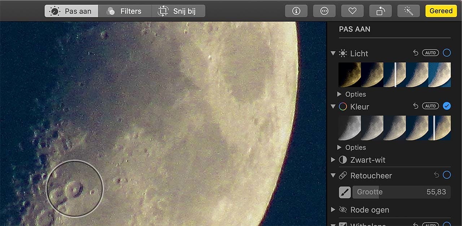Screen dimensions: 462x226
Task: Click the yellow Gereed button
Action: click(441, 11)
